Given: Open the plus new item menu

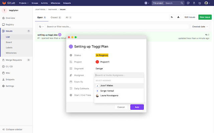Looking at the screenshot, I should click(x=147, y=3).
